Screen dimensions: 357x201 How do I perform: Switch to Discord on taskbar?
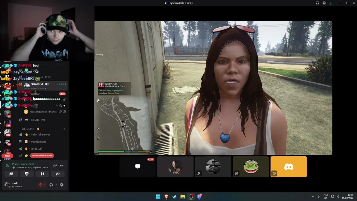coord(199,197)
